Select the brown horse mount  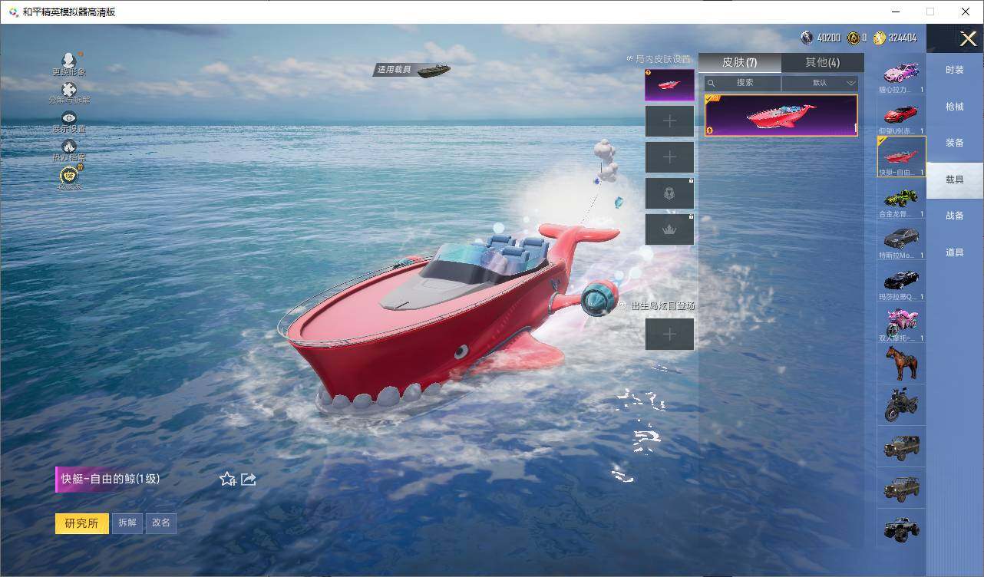tap(901, 364)
